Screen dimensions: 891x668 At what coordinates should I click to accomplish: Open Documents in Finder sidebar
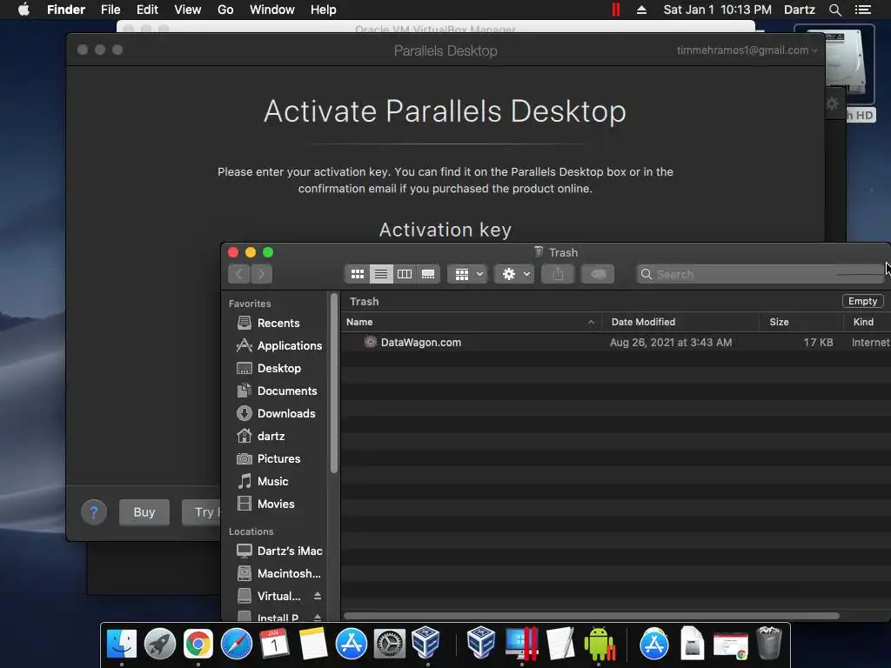[276, 391]
